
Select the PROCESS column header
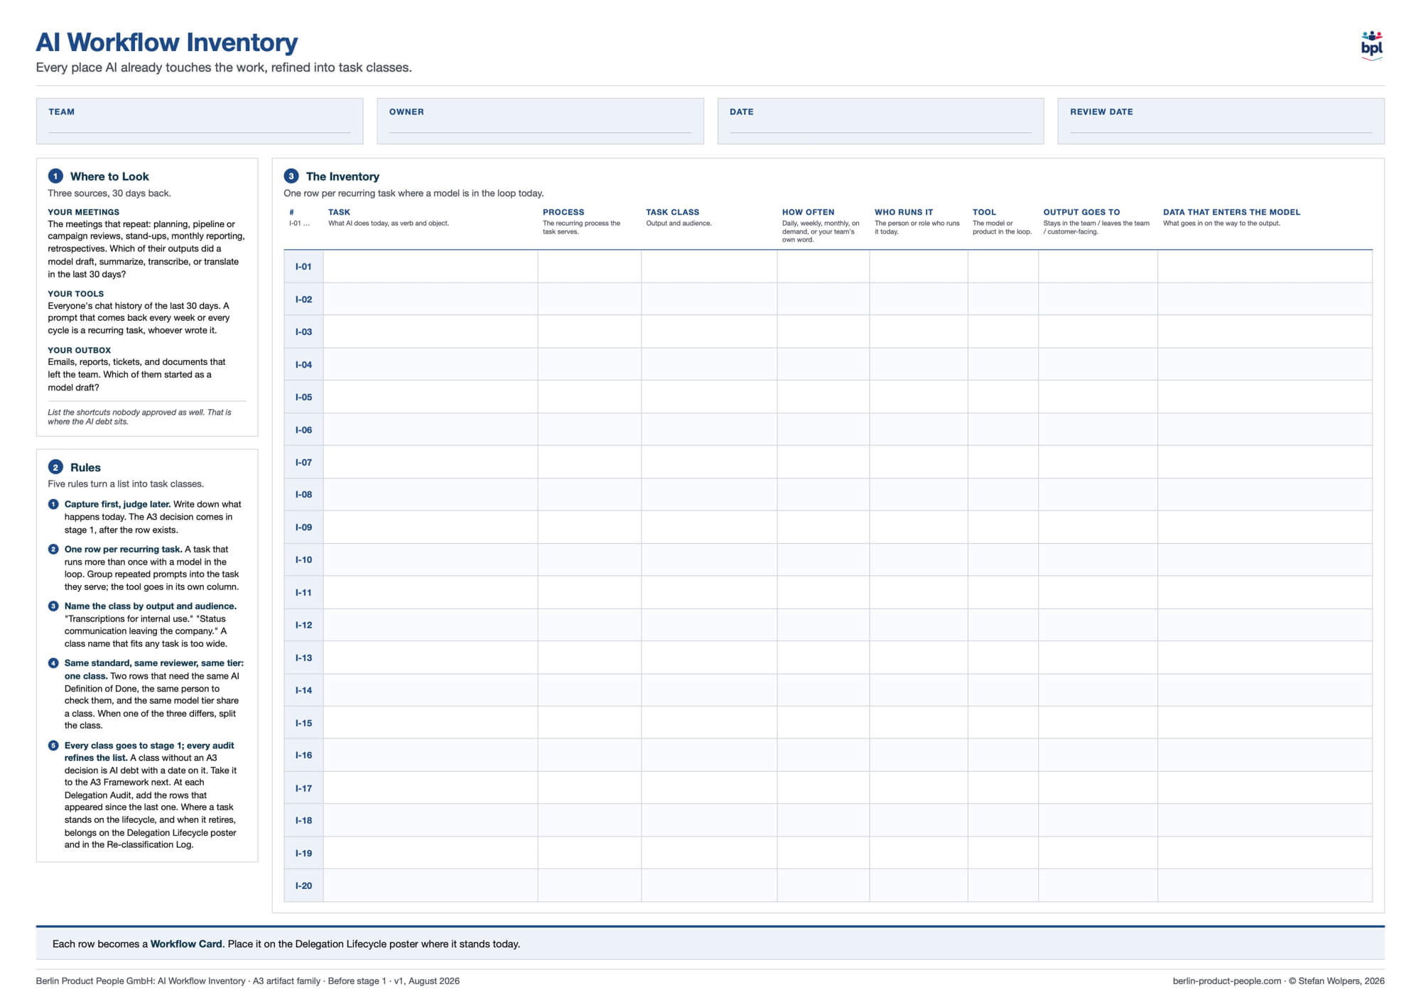pyautogui.click(x=563, y=212)
